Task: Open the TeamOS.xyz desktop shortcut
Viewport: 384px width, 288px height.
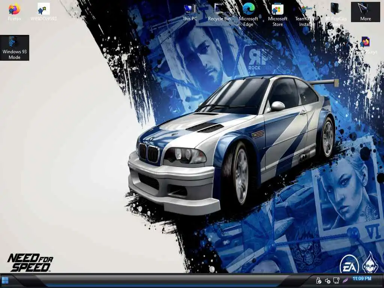Action: [365, 45]
